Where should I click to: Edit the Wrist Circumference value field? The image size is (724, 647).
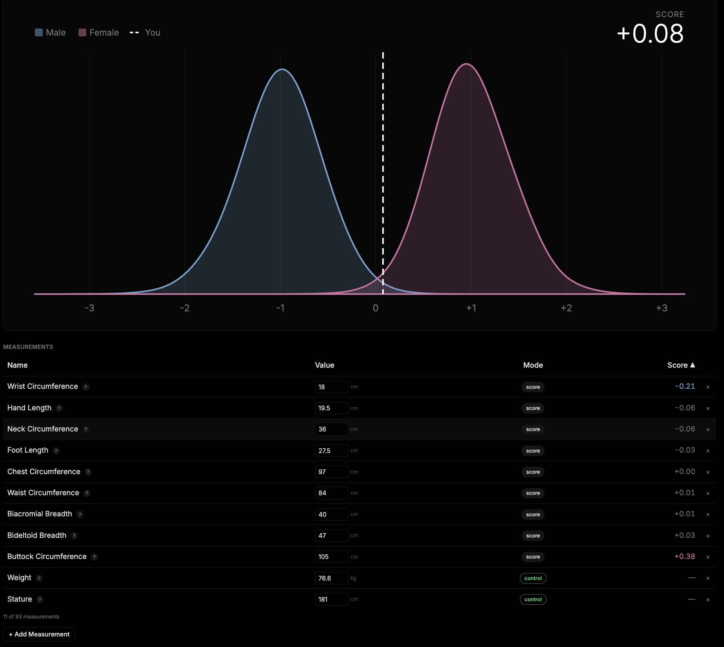pyautogui.click(x=332, y=387)
